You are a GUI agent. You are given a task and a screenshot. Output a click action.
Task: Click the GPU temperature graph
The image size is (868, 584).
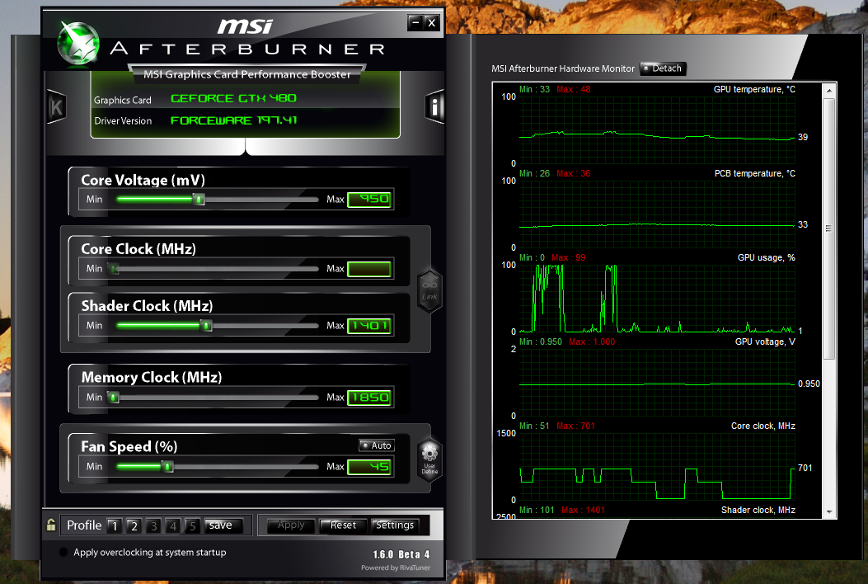click(657, 130)
